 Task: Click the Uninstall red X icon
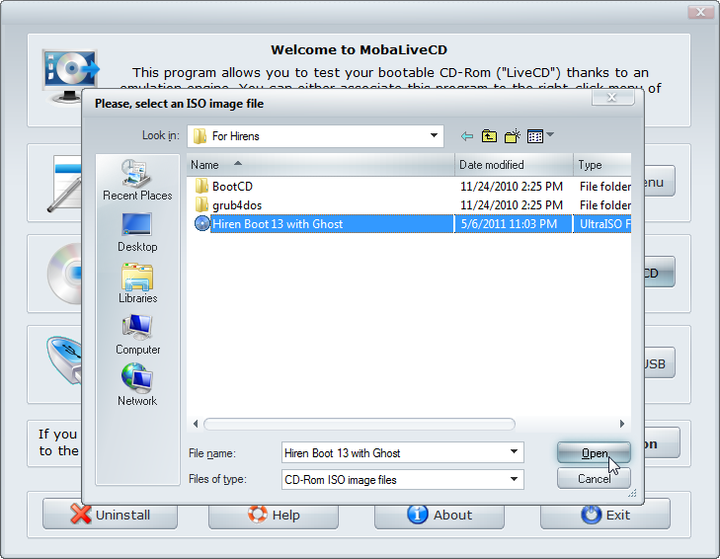click(x=80, y=514)
